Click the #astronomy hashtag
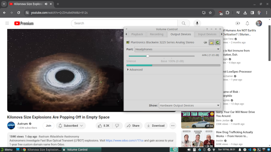Viewport: 271px width, 152px height. point(71,137)
